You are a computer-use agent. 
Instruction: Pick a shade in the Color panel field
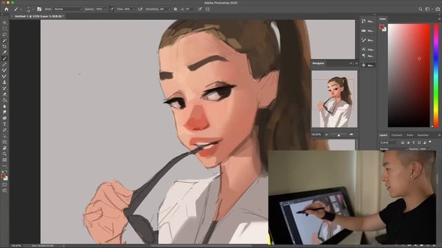(x=409, y=75)
